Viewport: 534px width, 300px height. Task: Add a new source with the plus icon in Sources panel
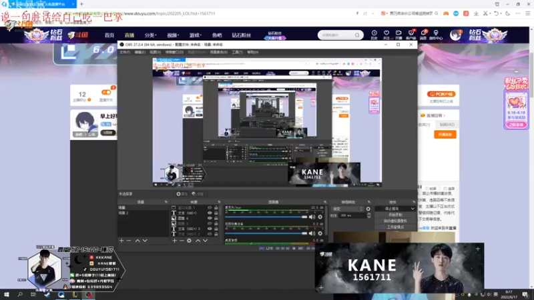point(174,241)
